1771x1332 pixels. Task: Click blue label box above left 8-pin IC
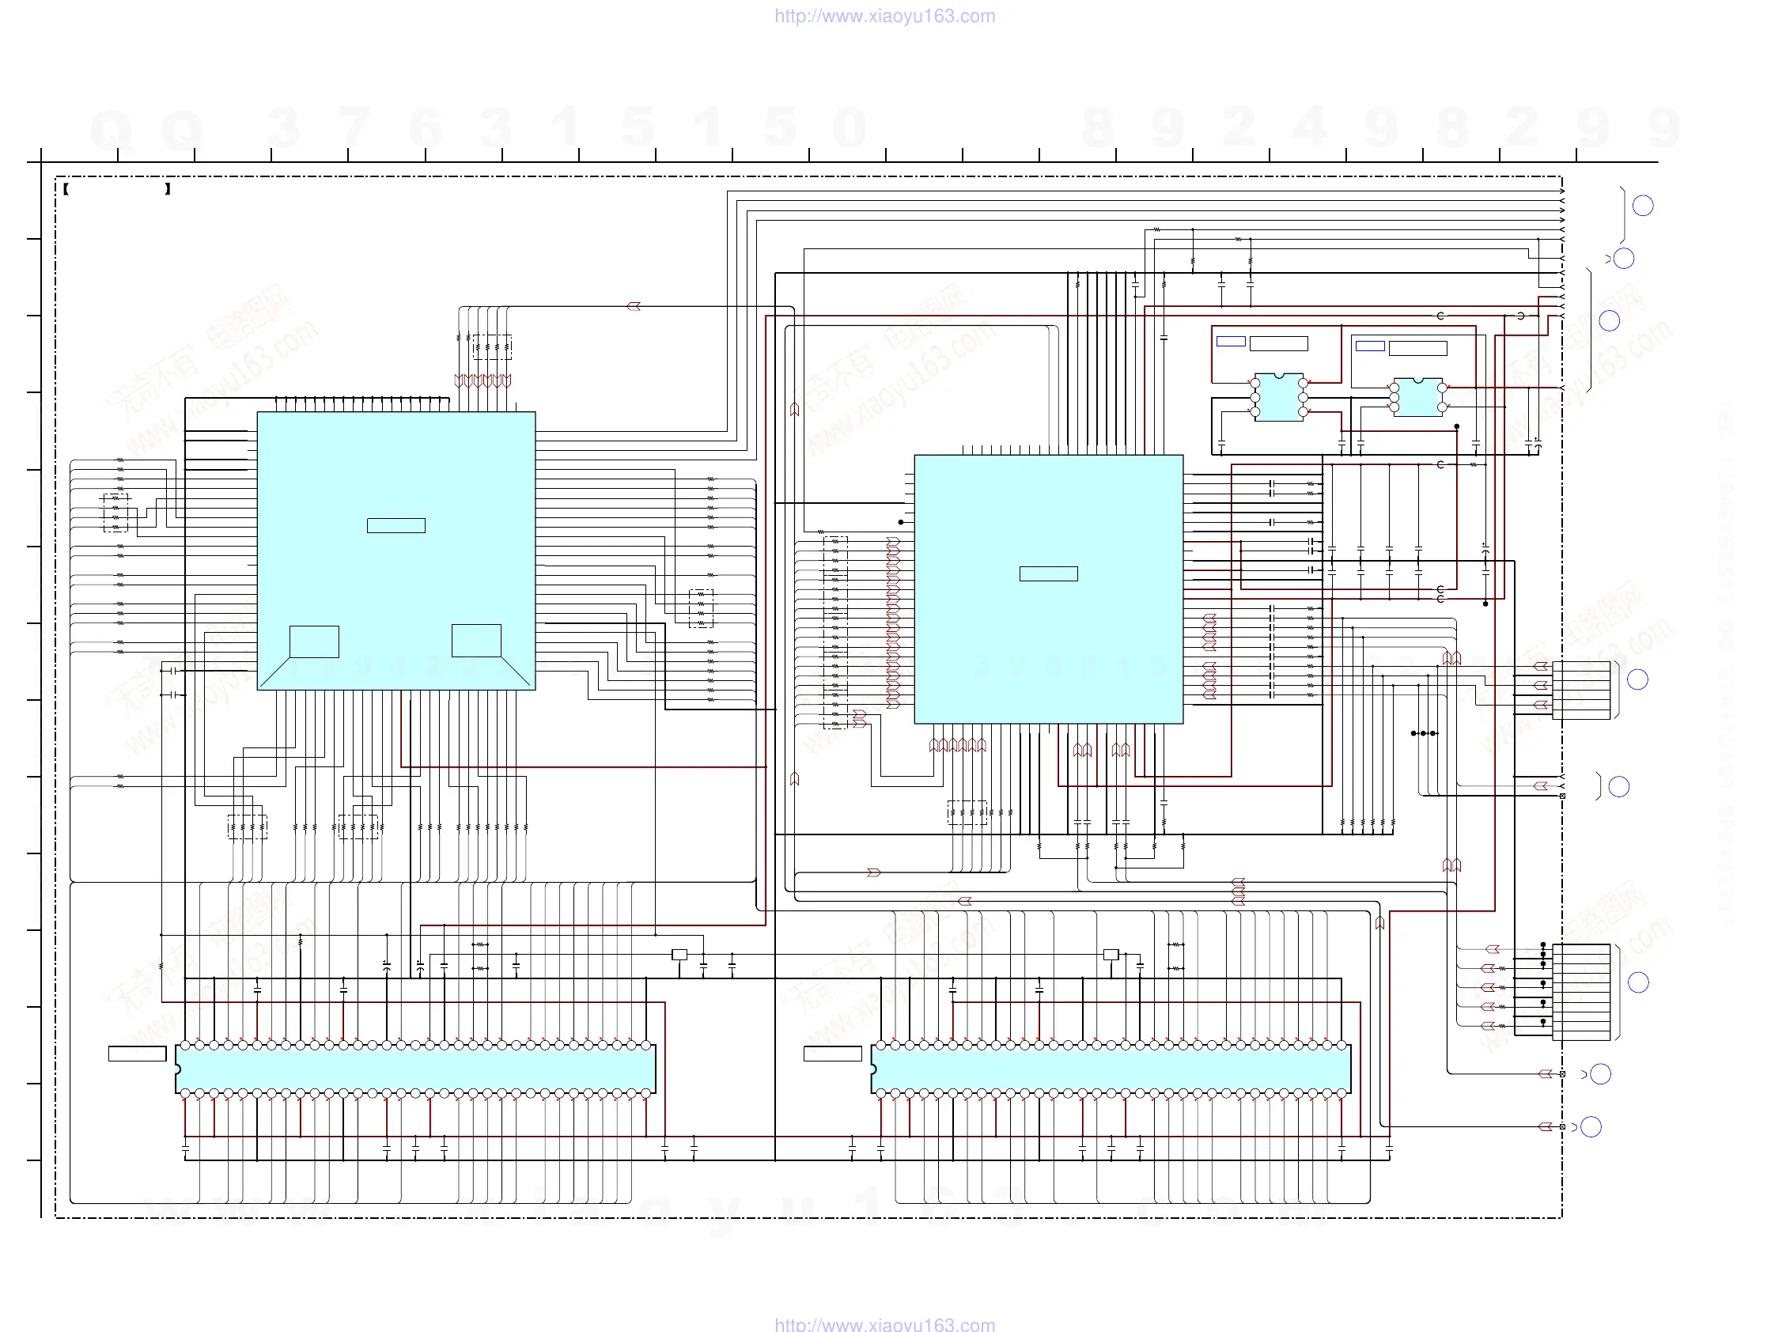click(x=1231, y=342)
